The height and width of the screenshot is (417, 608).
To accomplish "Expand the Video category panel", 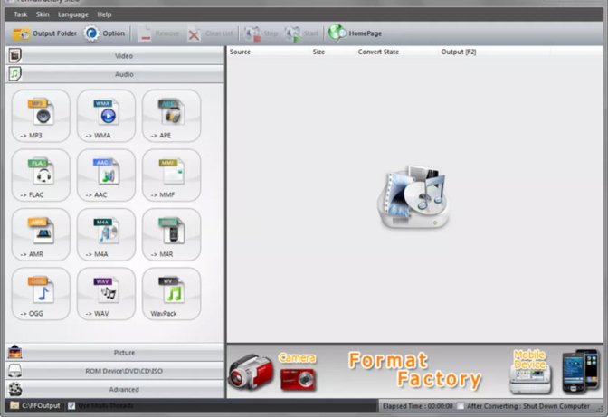I will [115, 56].
